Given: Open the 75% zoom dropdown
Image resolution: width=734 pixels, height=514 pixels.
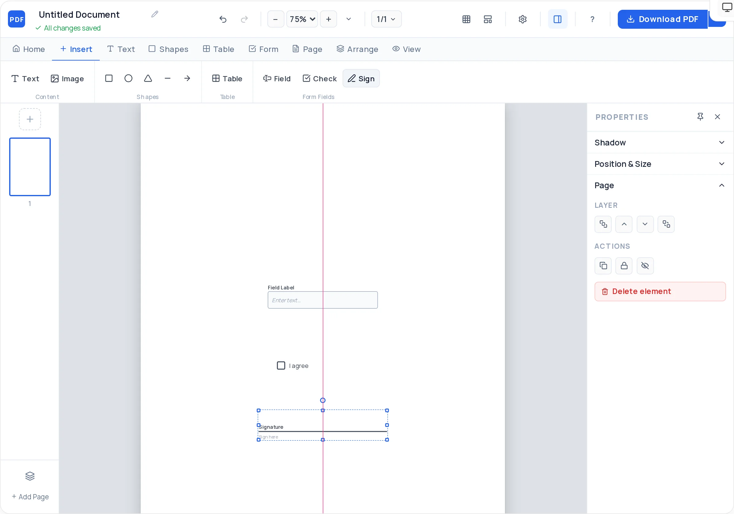Looking at the screenshot, I should [x=302, y=19].
